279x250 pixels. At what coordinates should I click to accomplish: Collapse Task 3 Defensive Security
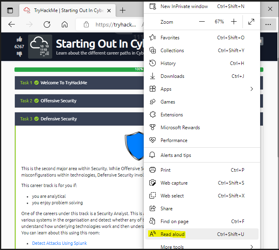(79, 119)
